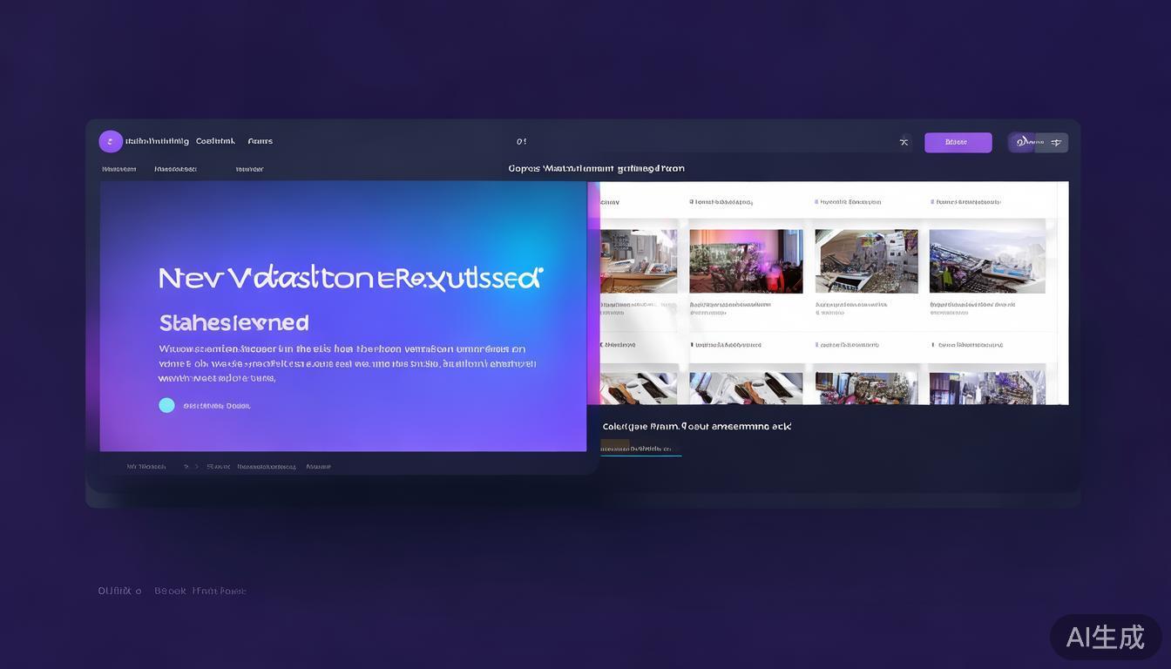Open the top row fourth gallery thumbnail
1171x669 pixels.
[987, 261]
